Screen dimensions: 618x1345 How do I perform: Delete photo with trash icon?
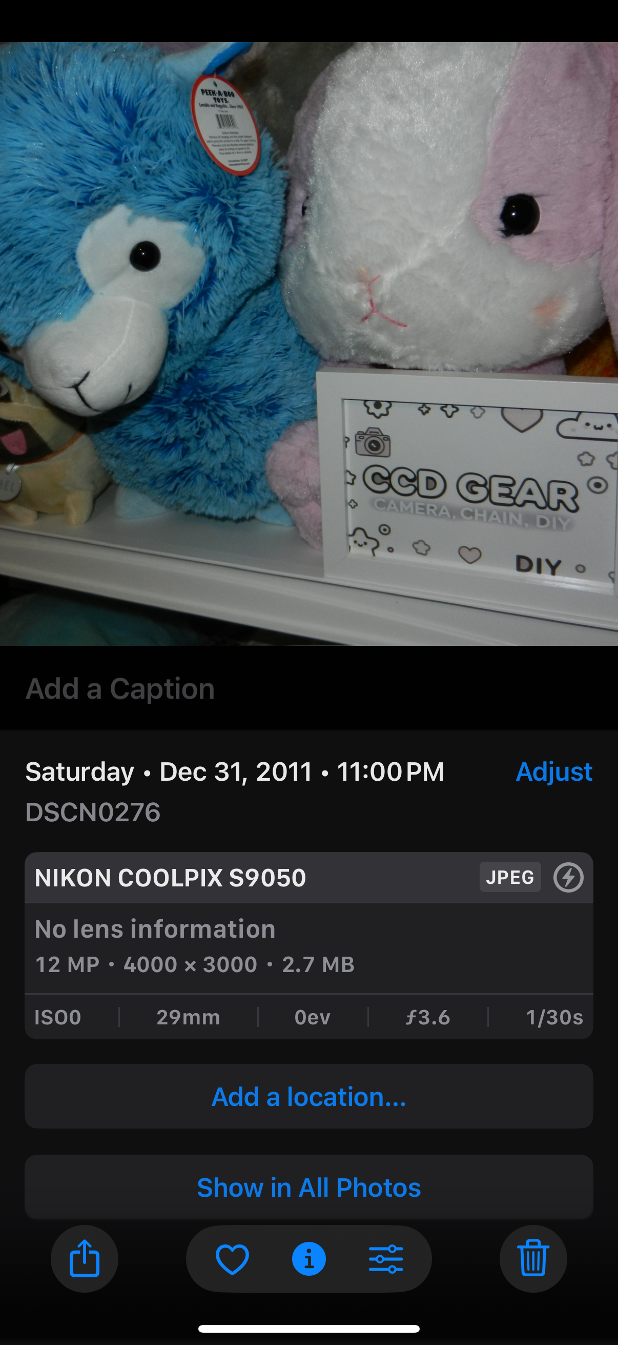533,1258
